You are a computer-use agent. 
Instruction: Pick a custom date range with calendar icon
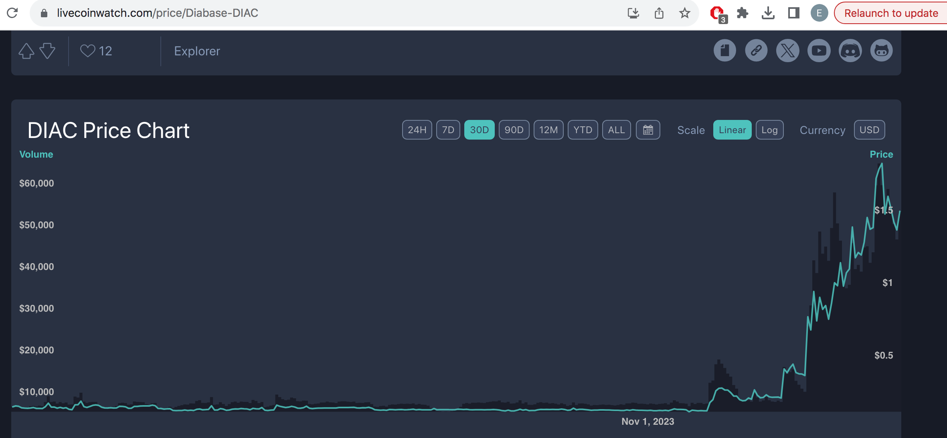coord(648,130)
